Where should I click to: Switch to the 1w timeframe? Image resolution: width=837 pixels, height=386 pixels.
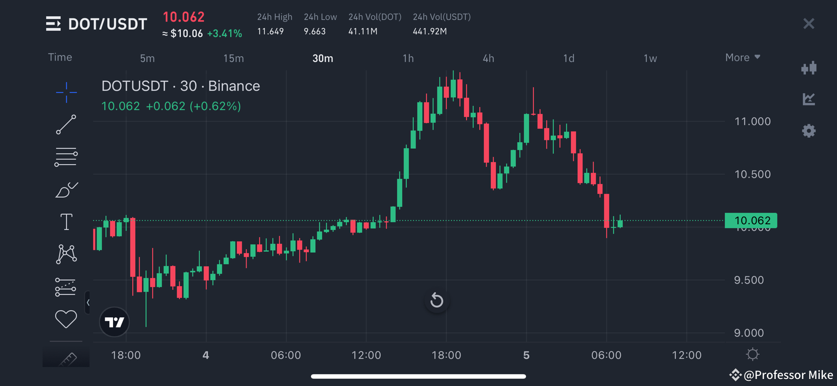point(650,58)
